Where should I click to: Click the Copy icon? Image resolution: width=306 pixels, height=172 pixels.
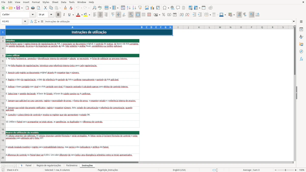(x=51, y=8)
